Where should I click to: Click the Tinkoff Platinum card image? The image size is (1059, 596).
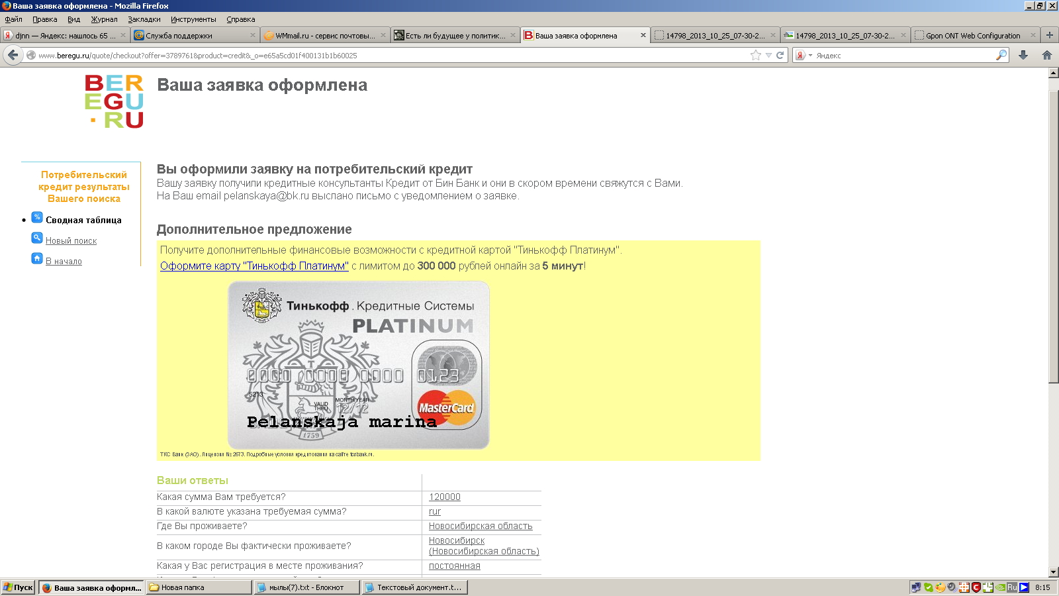pyautogui.click(x=359, y=365)
